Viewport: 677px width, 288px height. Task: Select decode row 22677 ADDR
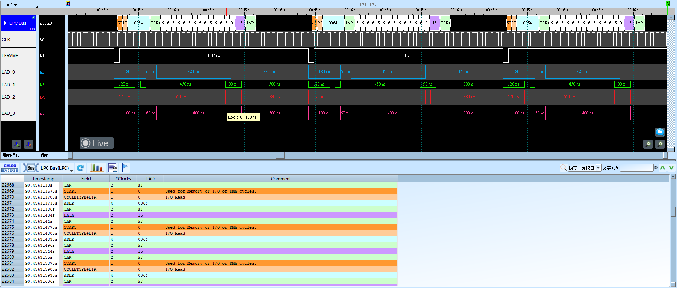199,239
